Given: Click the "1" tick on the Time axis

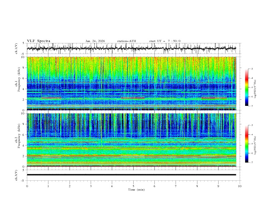Looking at the screenshot, I should pyautogui.click(x=48, y=186).
